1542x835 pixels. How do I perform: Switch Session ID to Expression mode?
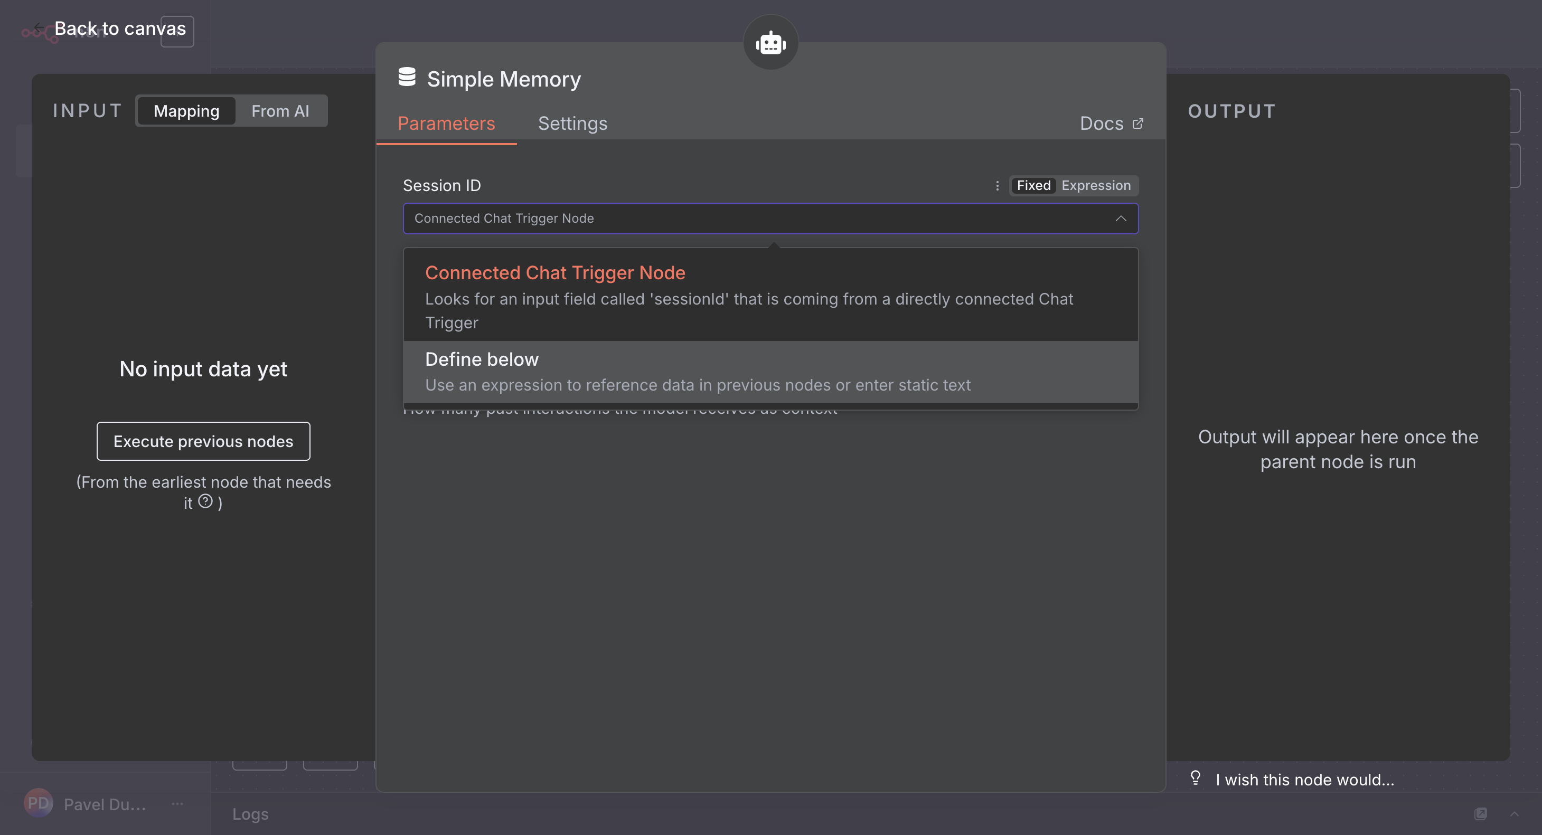(x=1096, y=186)
